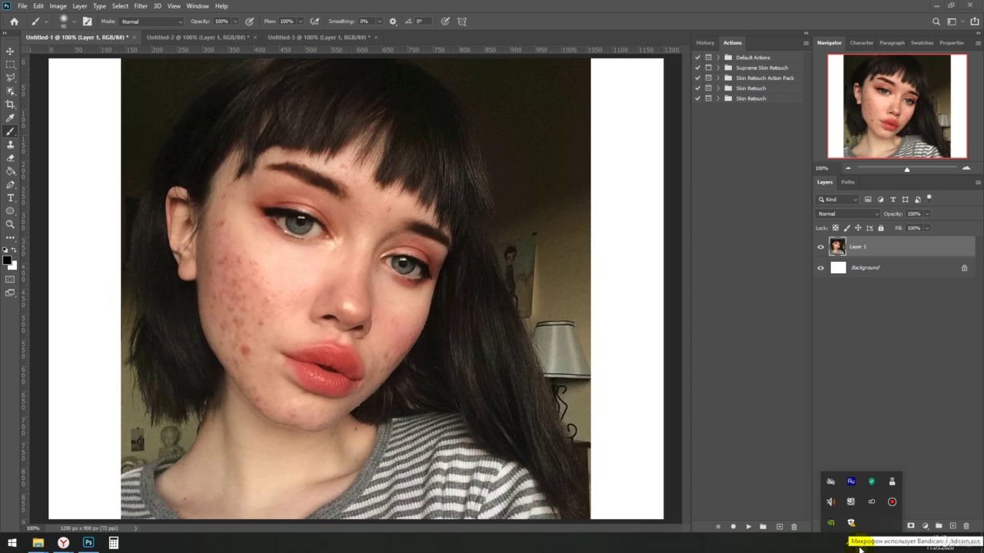Switch to the Paths tab
984x553 pixels.
pos(848,182)
